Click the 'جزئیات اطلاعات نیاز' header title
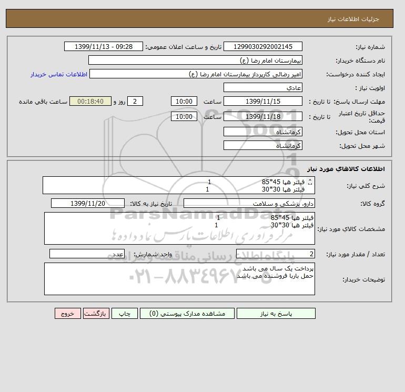Screen dimensions: 405x392 353,19
